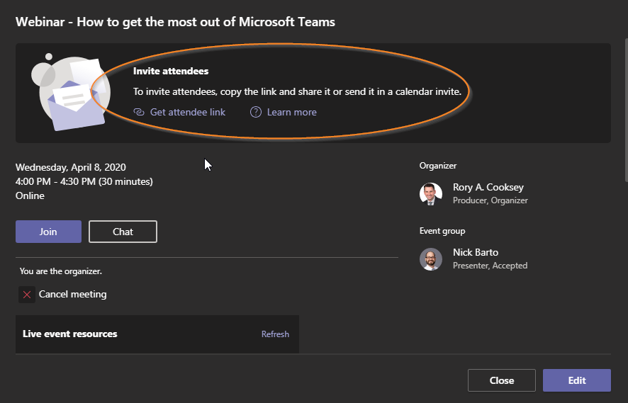Click the 'You are the organizer.' text
The image size is (628, 403).
(x=61, y=271)
